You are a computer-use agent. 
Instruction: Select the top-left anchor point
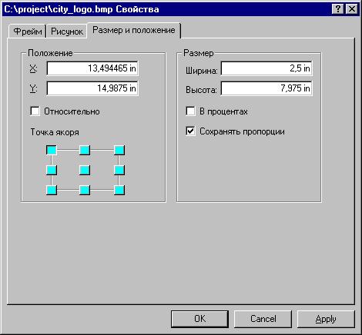[52, 150]
